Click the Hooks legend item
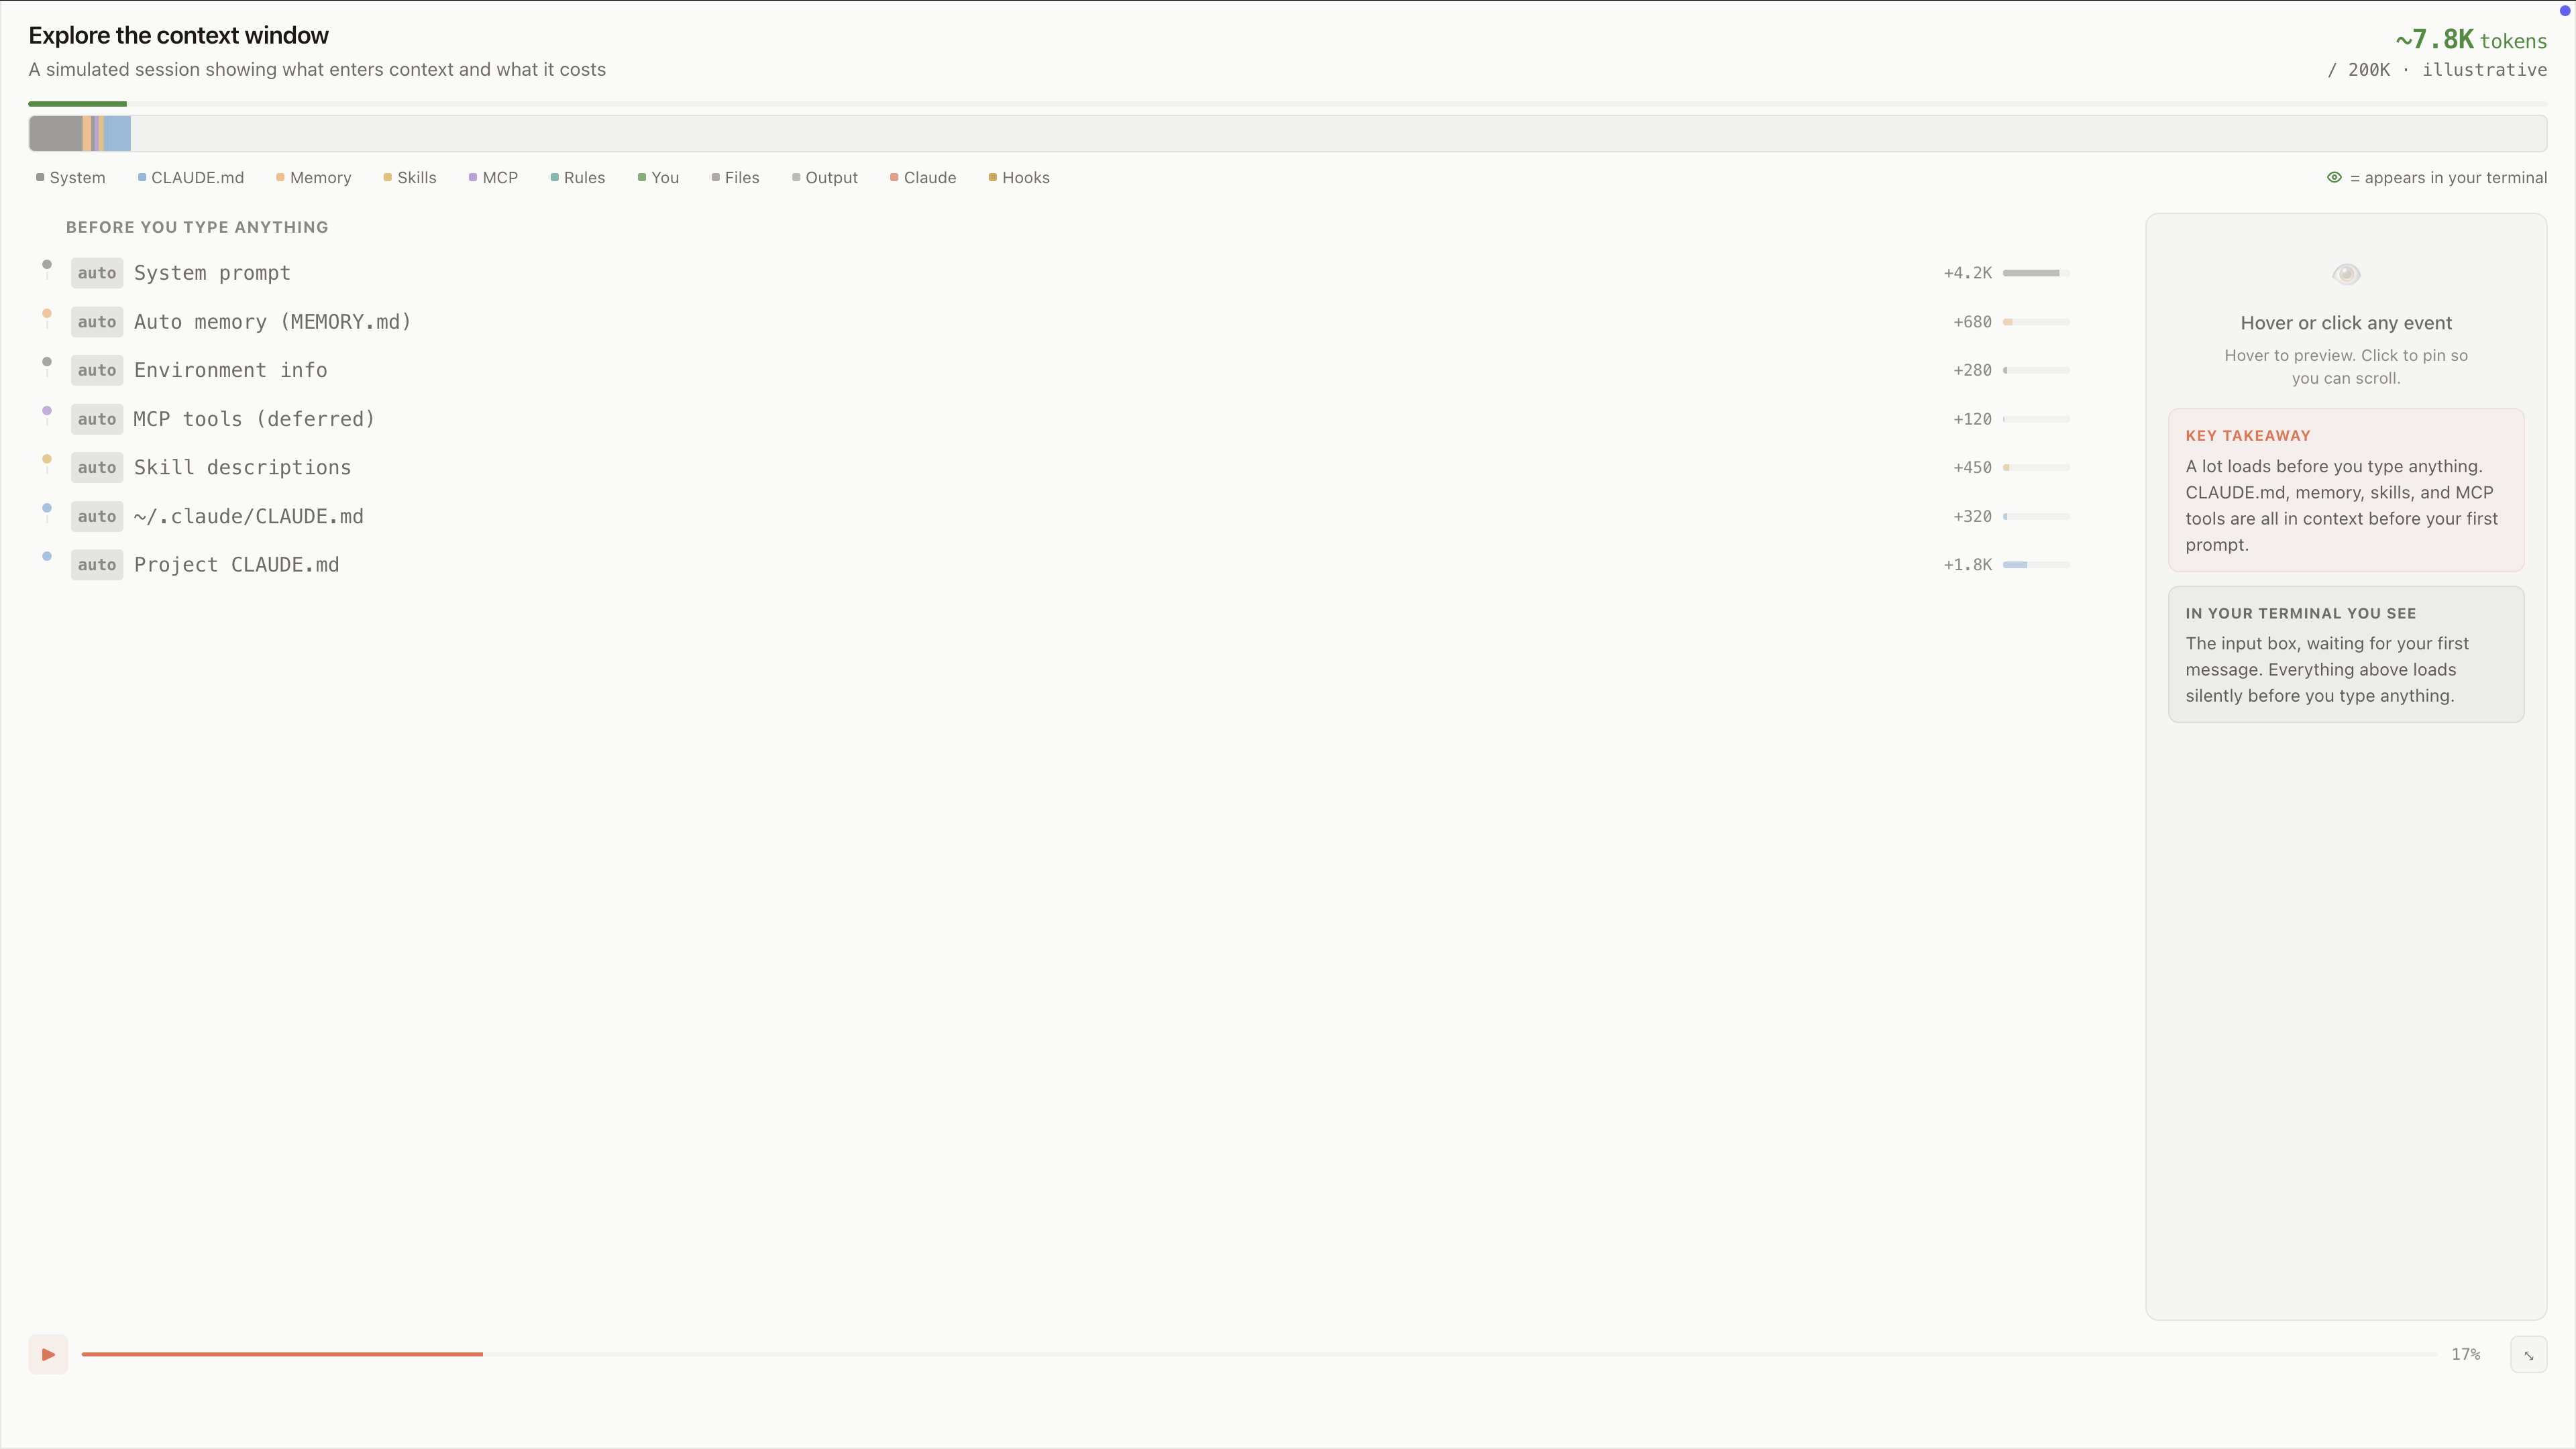The height and width of the screenshot is (1449, 2576). (x=1019, y=177)
